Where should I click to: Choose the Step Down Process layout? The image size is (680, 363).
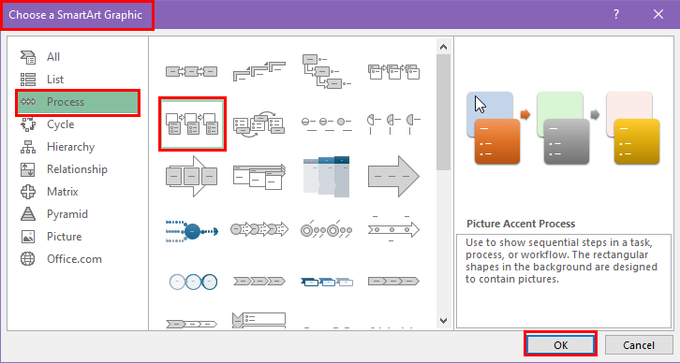click(x=326, y=71)
